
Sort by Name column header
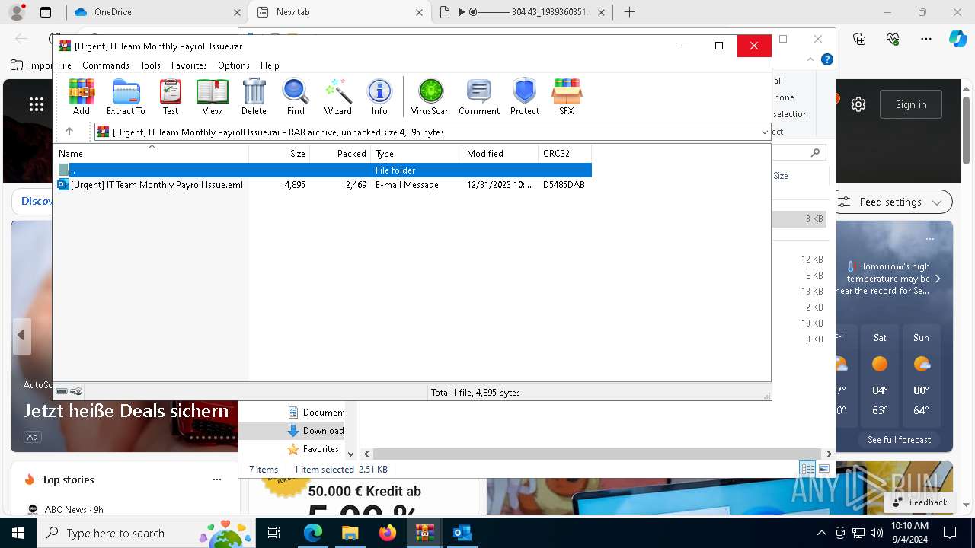point(152,154)
